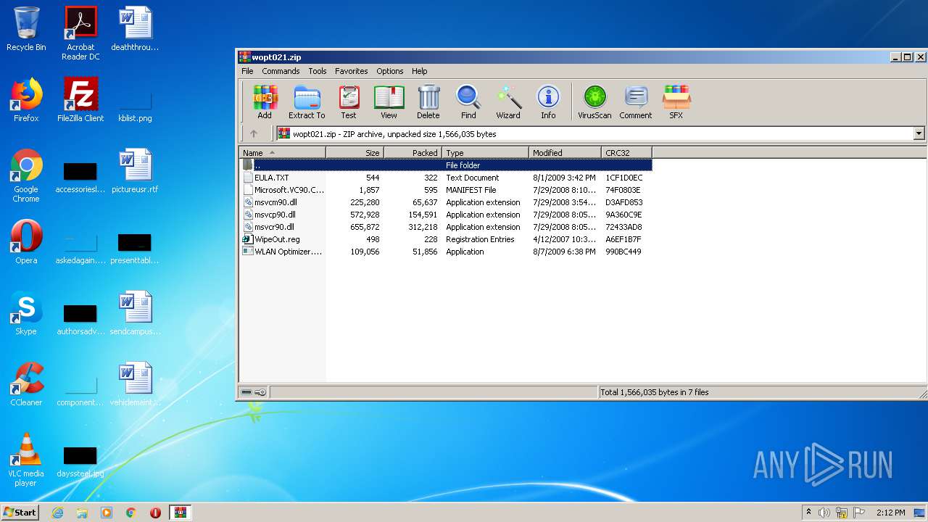Select the Microsoft.VC90.C... manifest file
The height and width of the screenshot is (522, 928).
446,190
